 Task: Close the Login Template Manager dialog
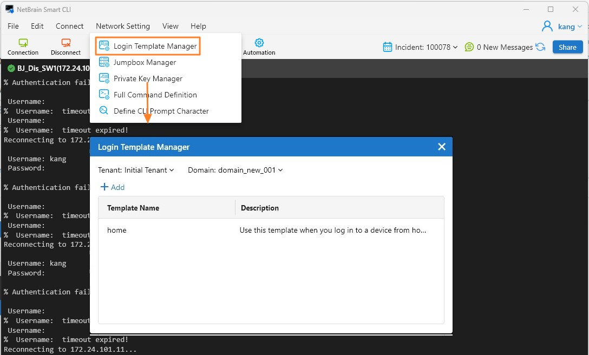[442, 147]
